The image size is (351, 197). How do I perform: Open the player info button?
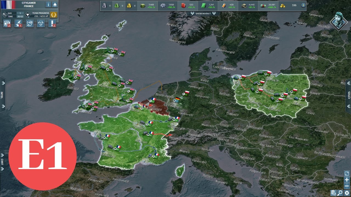click(48, 4)
